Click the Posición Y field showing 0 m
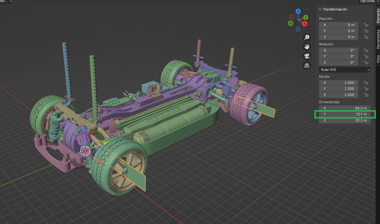 [339, 31]
